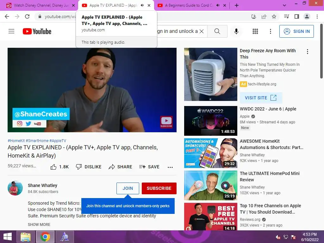
Task: Open Chrome profile avatar
Action: click(307, 16)
